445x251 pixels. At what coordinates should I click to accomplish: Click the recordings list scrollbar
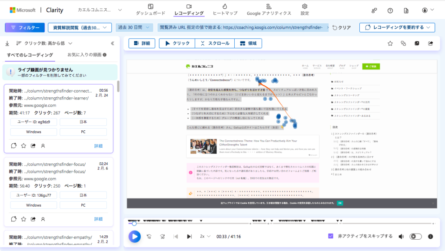click(118, 86)
